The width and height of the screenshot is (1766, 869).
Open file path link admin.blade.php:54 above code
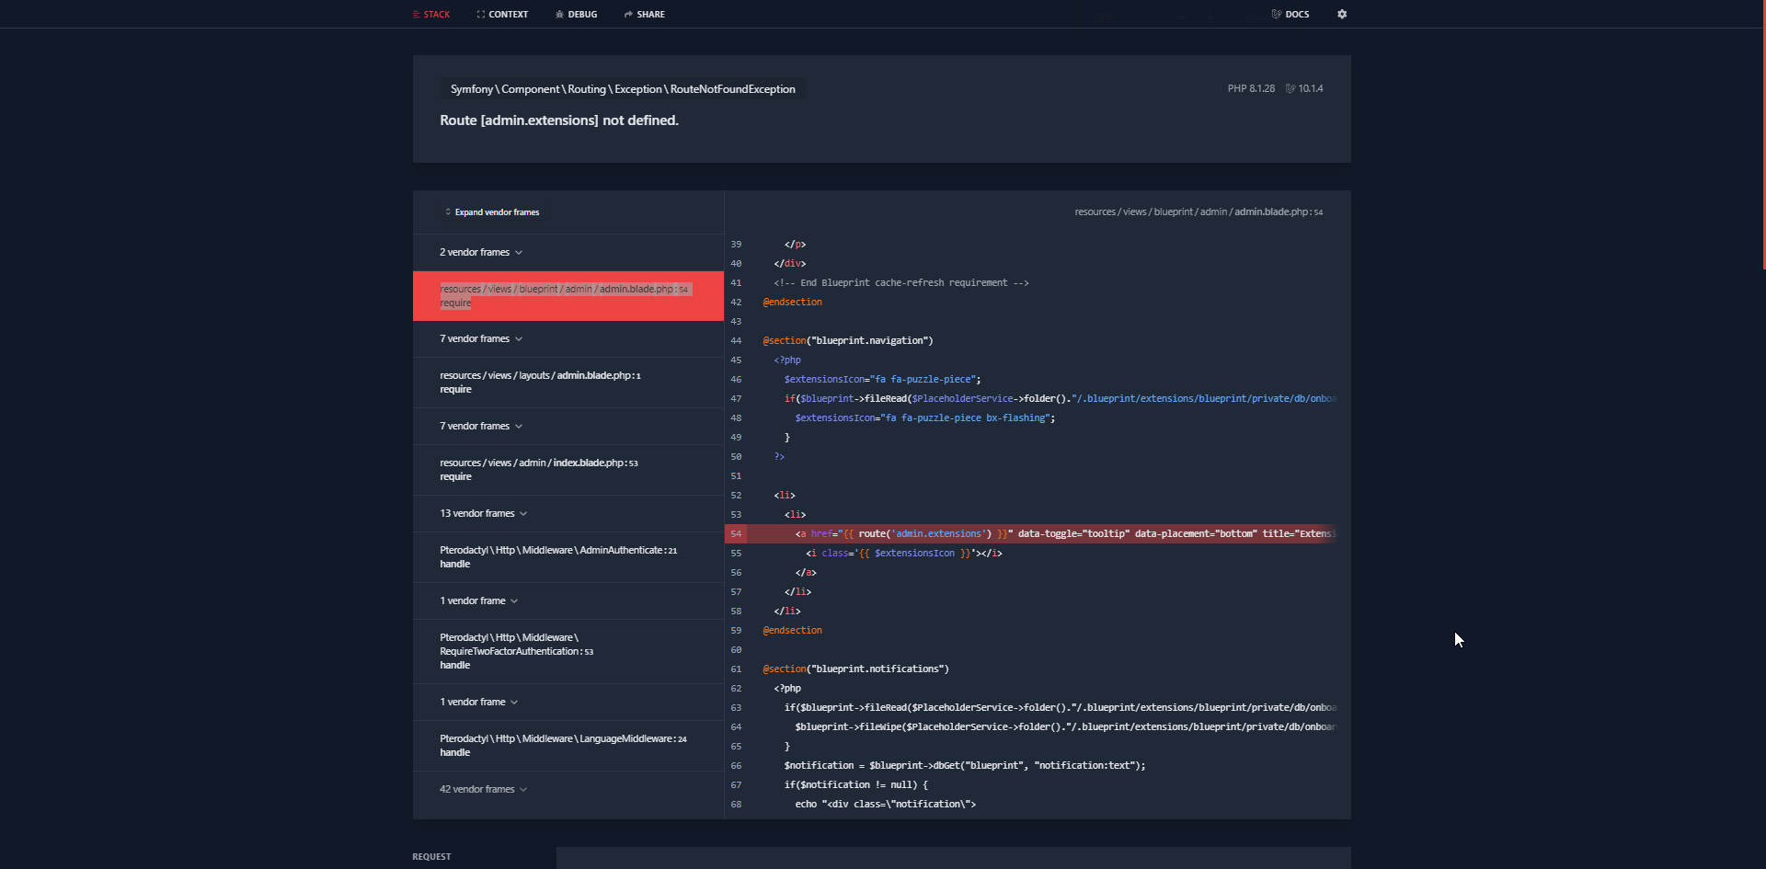point(1198,212)
